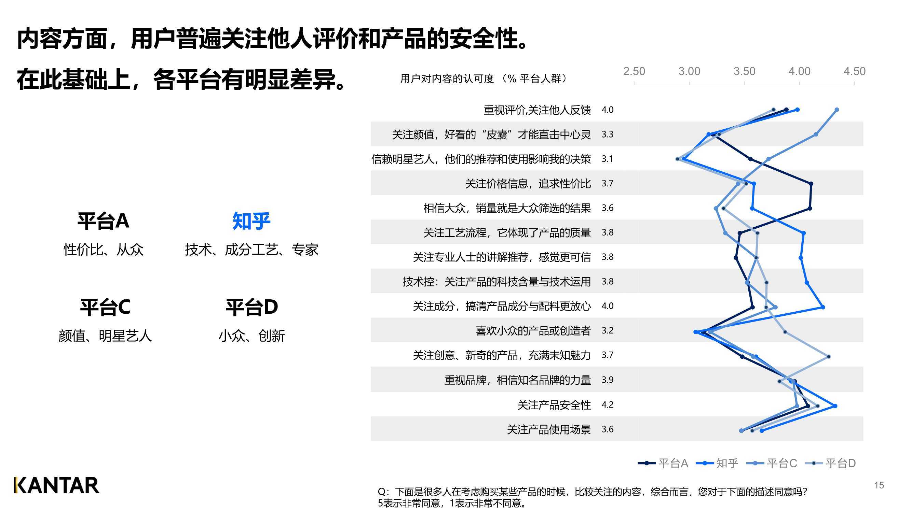Click row label 技术控：关注产品的科技含量

(497, 281)
